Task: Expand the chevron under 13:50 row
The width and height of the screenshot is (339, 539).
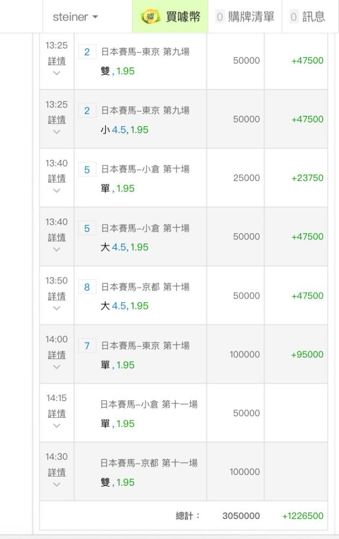Action: [57, 308]
